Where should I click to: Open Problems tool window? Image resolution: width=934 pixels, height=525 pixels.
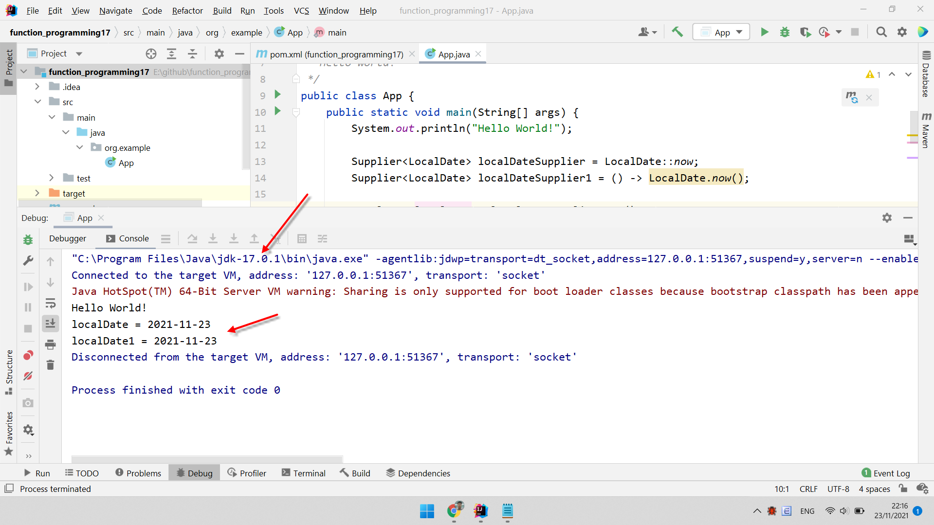pyautogui.click(x=138, y=473)
